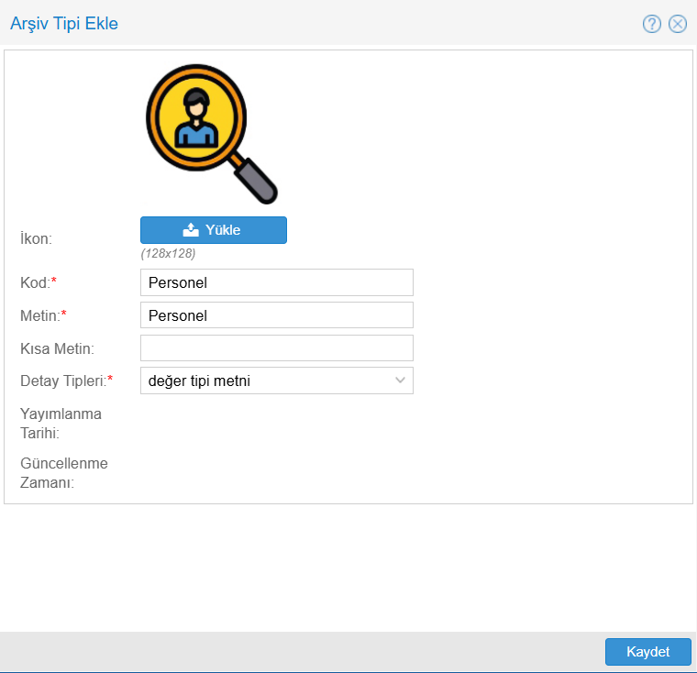Save the form with Kaydet
This screenshot has width=697, height=673.
647,652
